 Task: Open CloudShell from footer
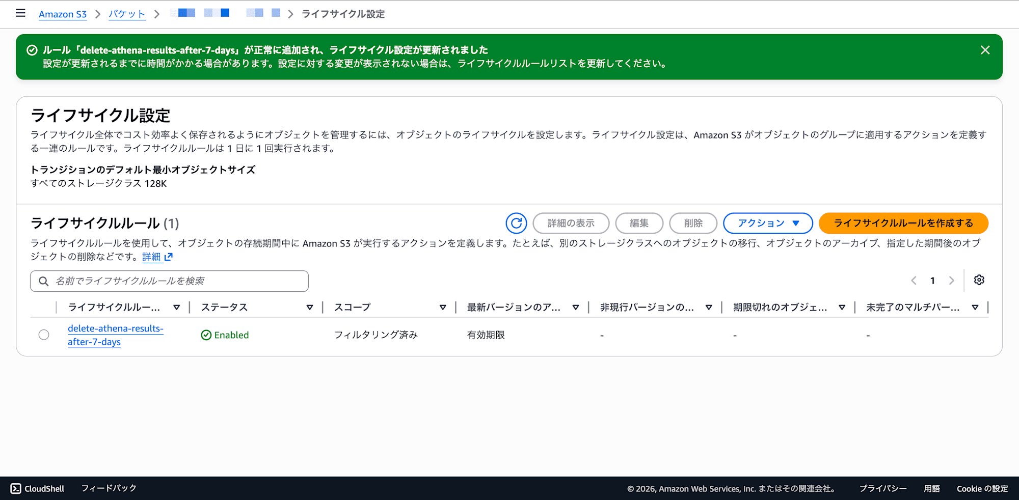coord(38,488)
